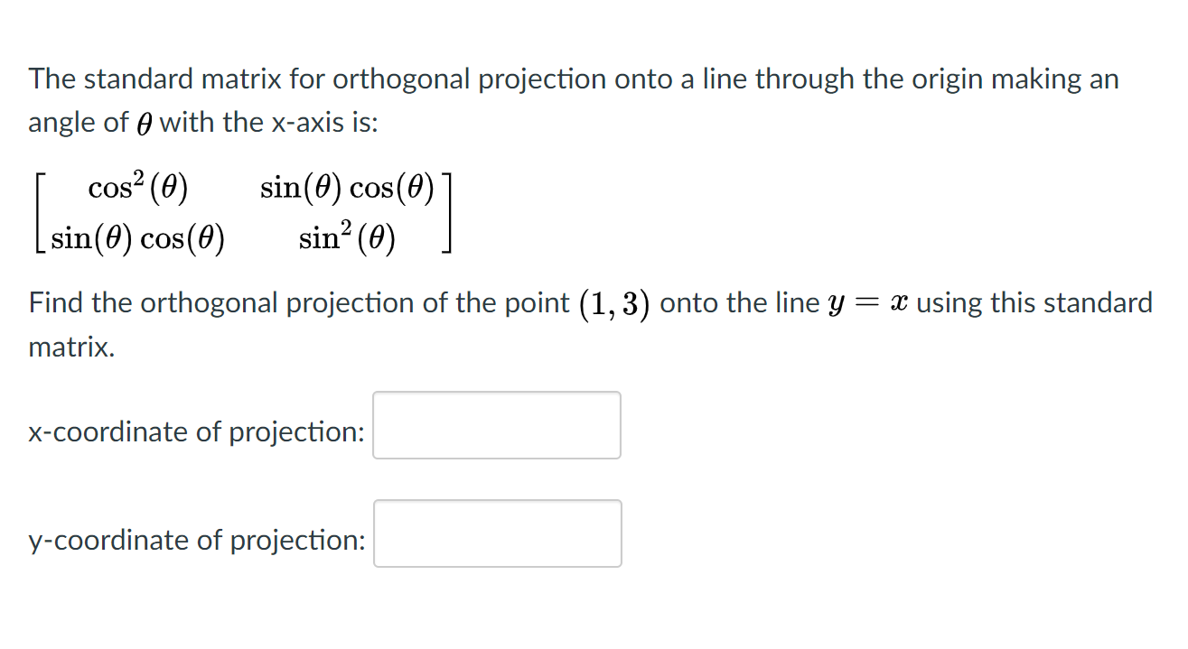This screenshot has height=649, width=1188.
Task: Click the word matrix below the question sentence
Action: 69,346
